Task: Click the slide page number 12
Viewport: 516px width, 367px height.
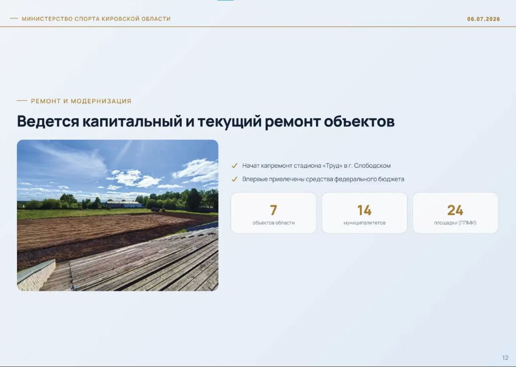Action: (505, 358)
